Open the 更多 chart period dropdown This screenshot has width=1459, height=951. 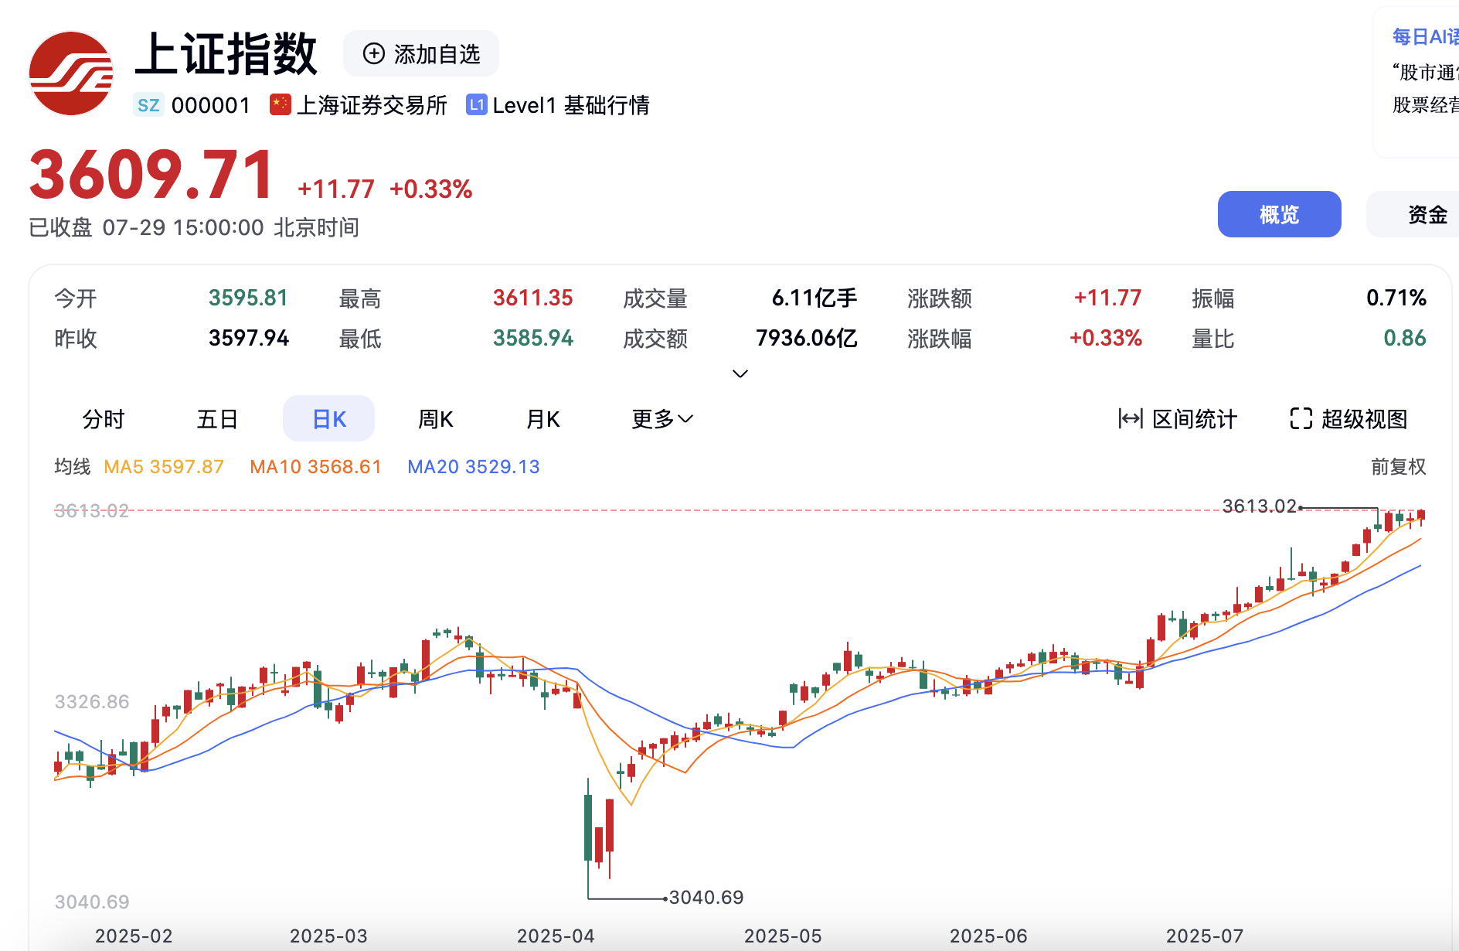[x=662, y=419]
